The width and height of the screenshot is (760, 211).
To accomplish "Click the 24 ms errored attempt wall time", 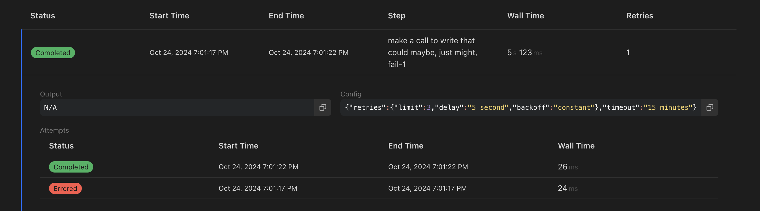I will 567,189.
